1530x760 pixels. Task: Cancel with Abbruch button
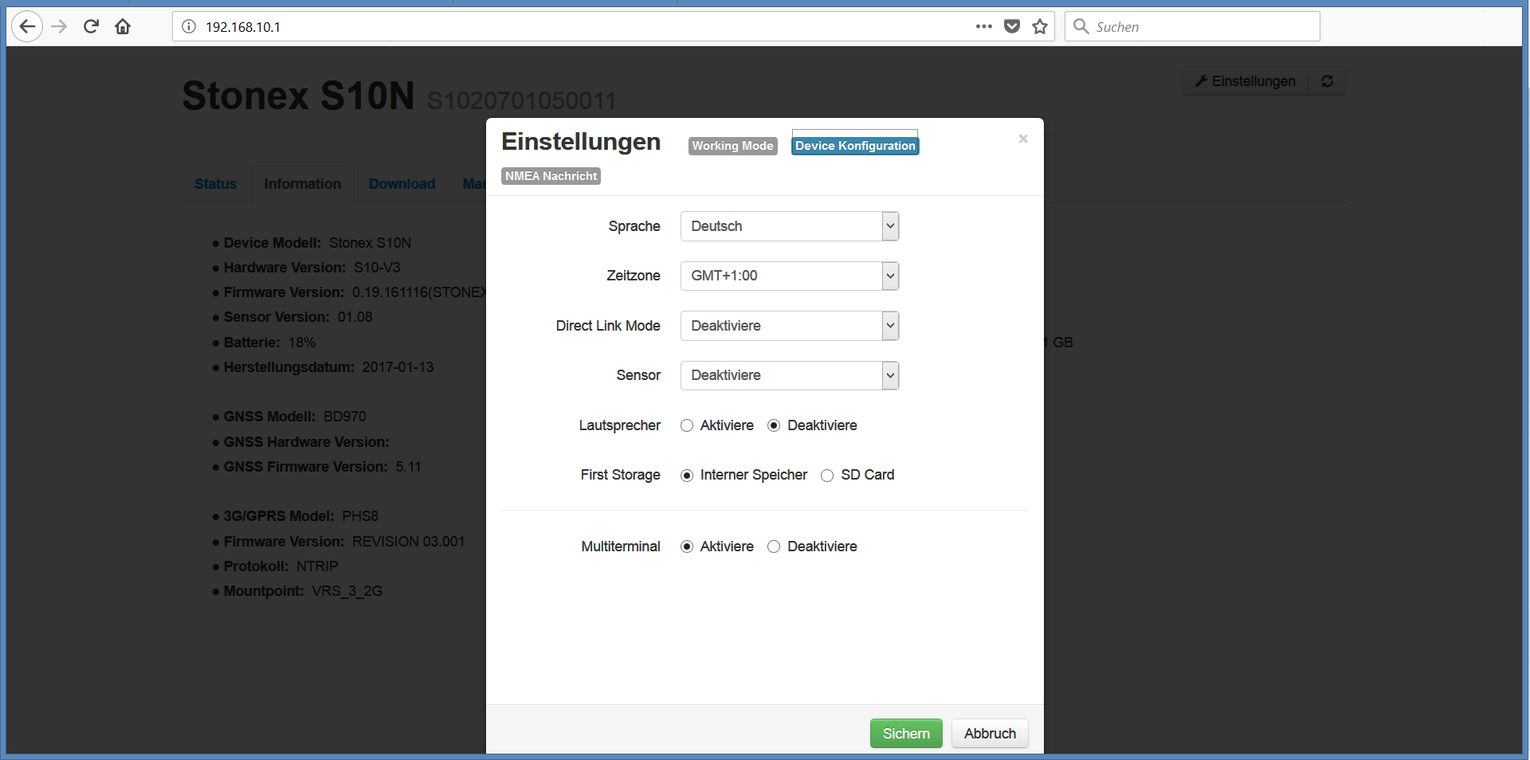point(990,734)
